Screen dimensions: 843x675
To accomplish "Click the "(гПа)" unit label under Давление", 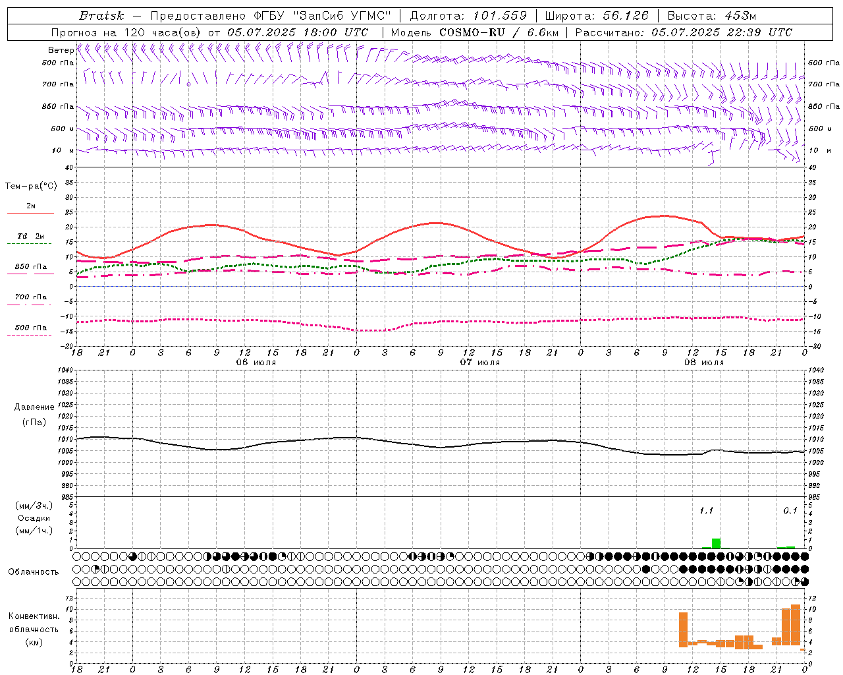I will click(34, 422).
